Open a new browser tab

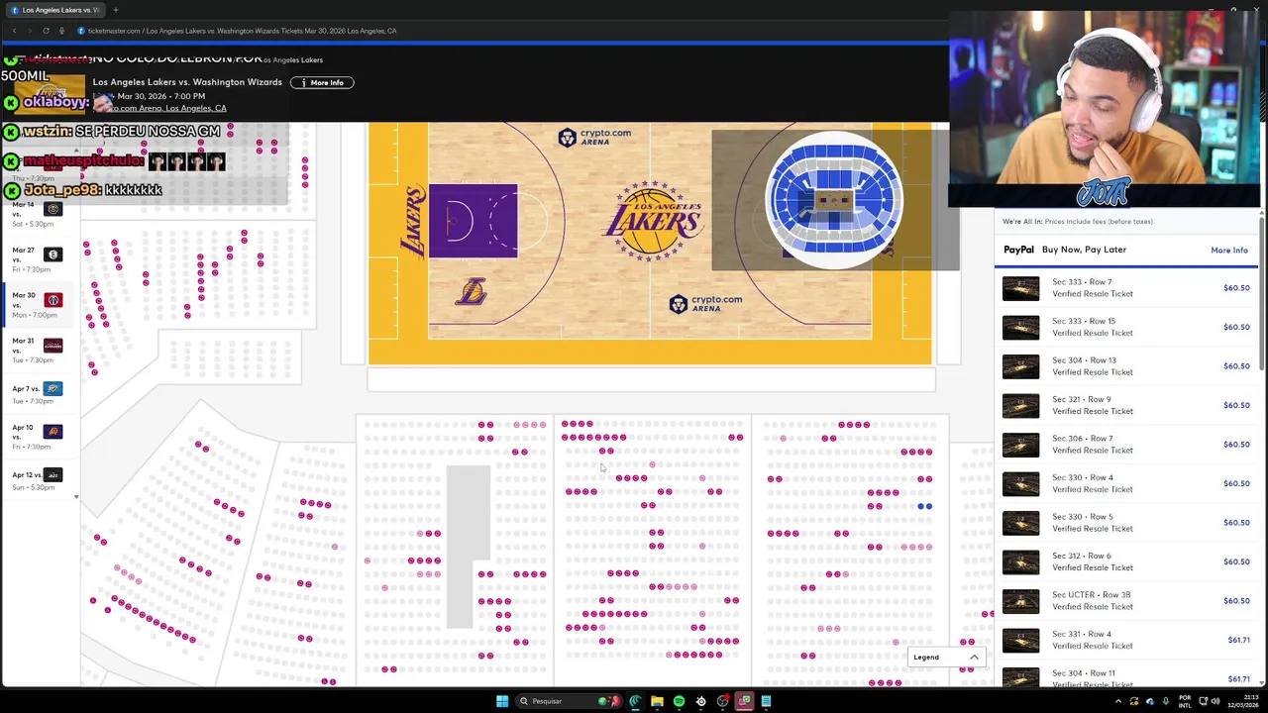(115, 10)
